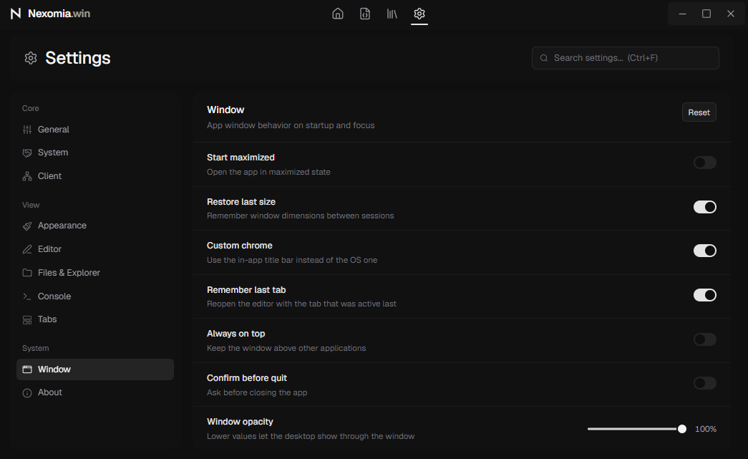Disable Remember last tab toggle
Screen dimensions: 748x459
[x=704, y=295]
